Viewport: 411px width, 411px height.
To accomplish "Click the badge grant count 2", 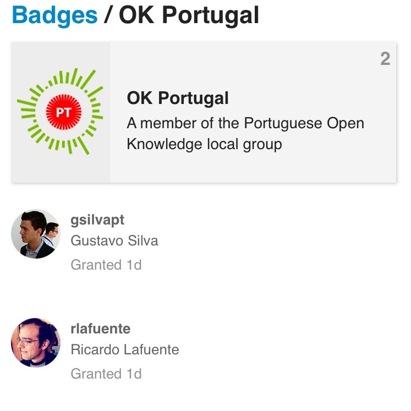I will (x=385, y=59).
